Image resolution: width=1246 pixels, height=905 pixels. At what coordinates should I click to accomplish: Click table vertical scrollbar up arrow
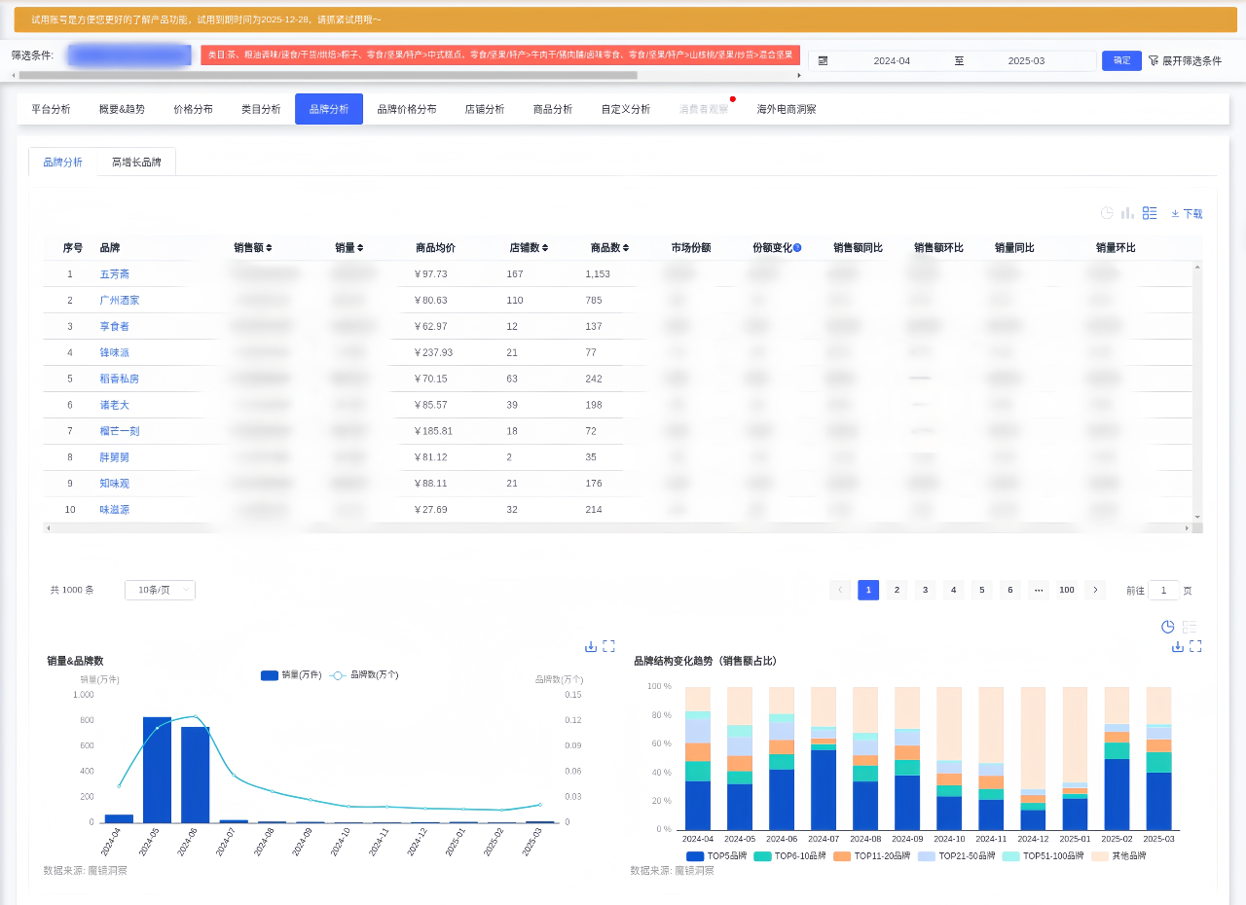[x=1198, y=266]
